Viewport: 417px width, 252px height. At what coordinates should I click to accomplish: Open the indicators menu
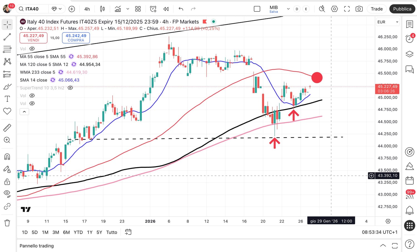(118, 9)
